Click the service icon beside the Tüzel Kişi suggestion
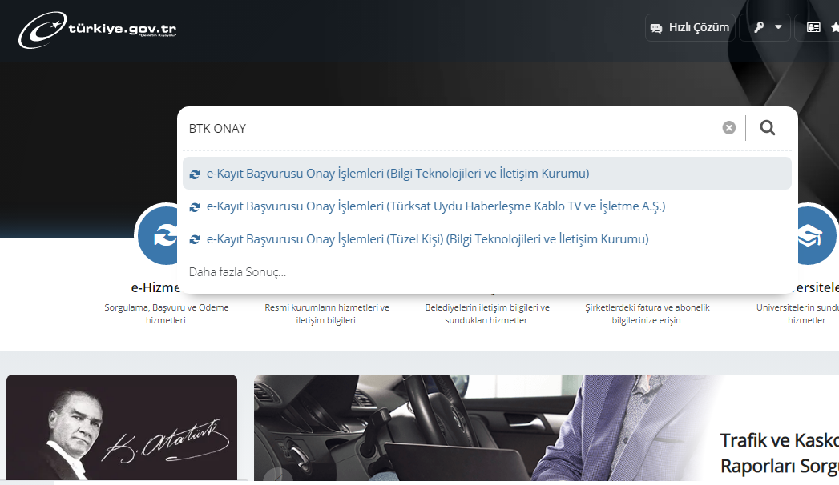Image resolution: width=839 pixels, height=485 pixels. 195,240
